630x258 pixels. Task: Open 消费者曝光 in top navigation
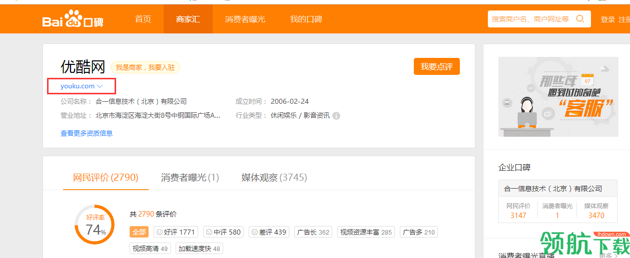[x=245, y=19]
